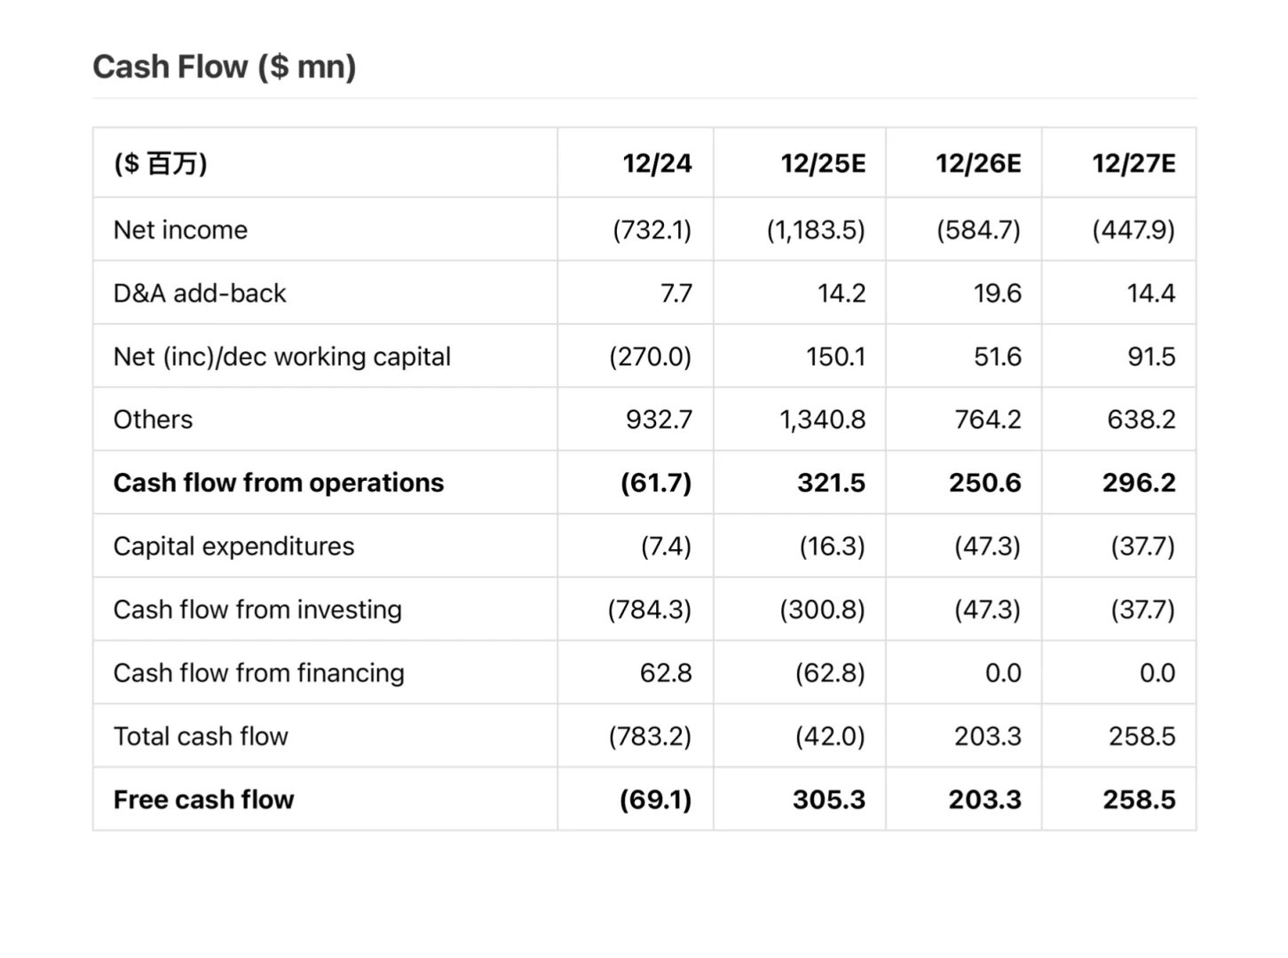This screenshot has width=1288, height=958.
Task: Select the 12/24 operations cash flow value (61.7)
Action: coord(656,483)
